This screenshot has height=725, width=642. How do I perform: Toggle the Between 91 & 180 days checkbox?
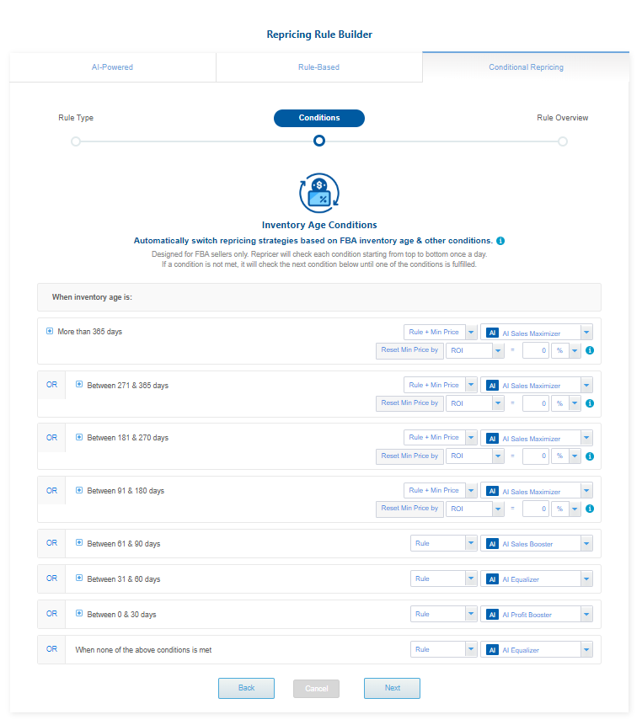pos(79,490)
